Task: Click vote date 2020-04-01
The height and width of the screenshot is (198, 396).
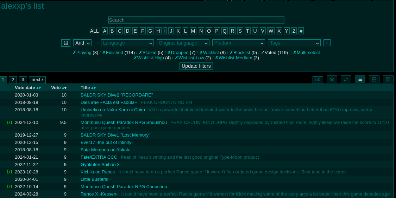Action: click(26, 179)
